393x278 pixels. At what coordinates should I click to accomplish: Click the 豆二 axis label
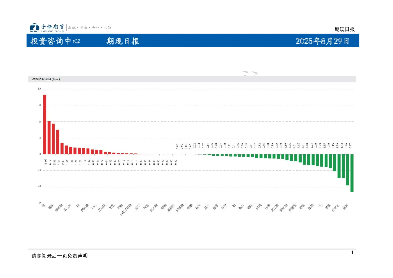(138, 207)
